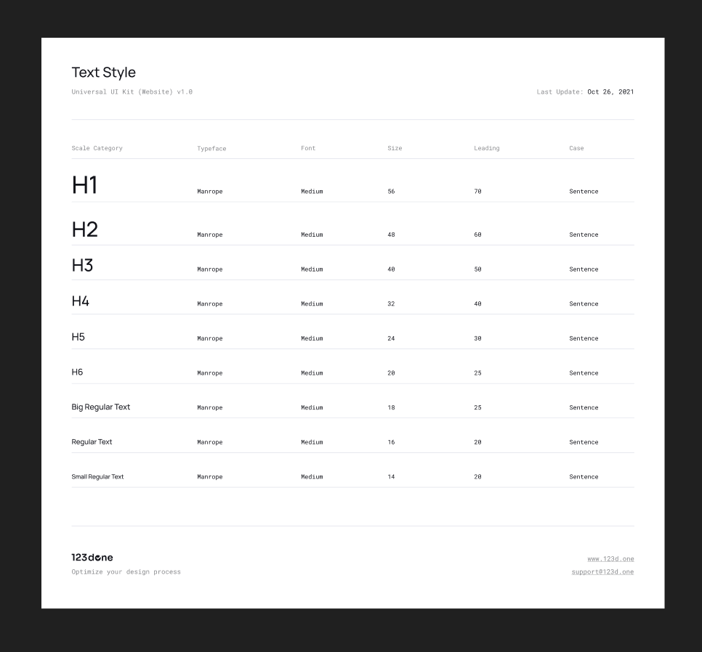Click size value 20 in H6 row

[391, 373]
